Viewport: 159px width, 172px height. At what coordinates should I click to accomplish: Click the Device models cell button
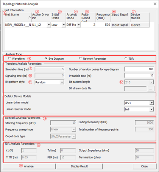pyautogui.click(x=140, y=25)
